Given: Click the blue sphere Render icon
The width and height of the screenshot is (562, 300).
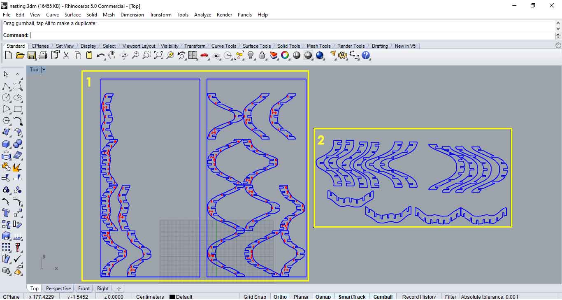Looking at the screenshot, I should pos(320,55).
